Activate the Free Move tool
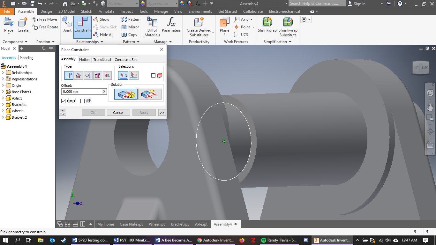The image size is (436, 245). (45, 19)
